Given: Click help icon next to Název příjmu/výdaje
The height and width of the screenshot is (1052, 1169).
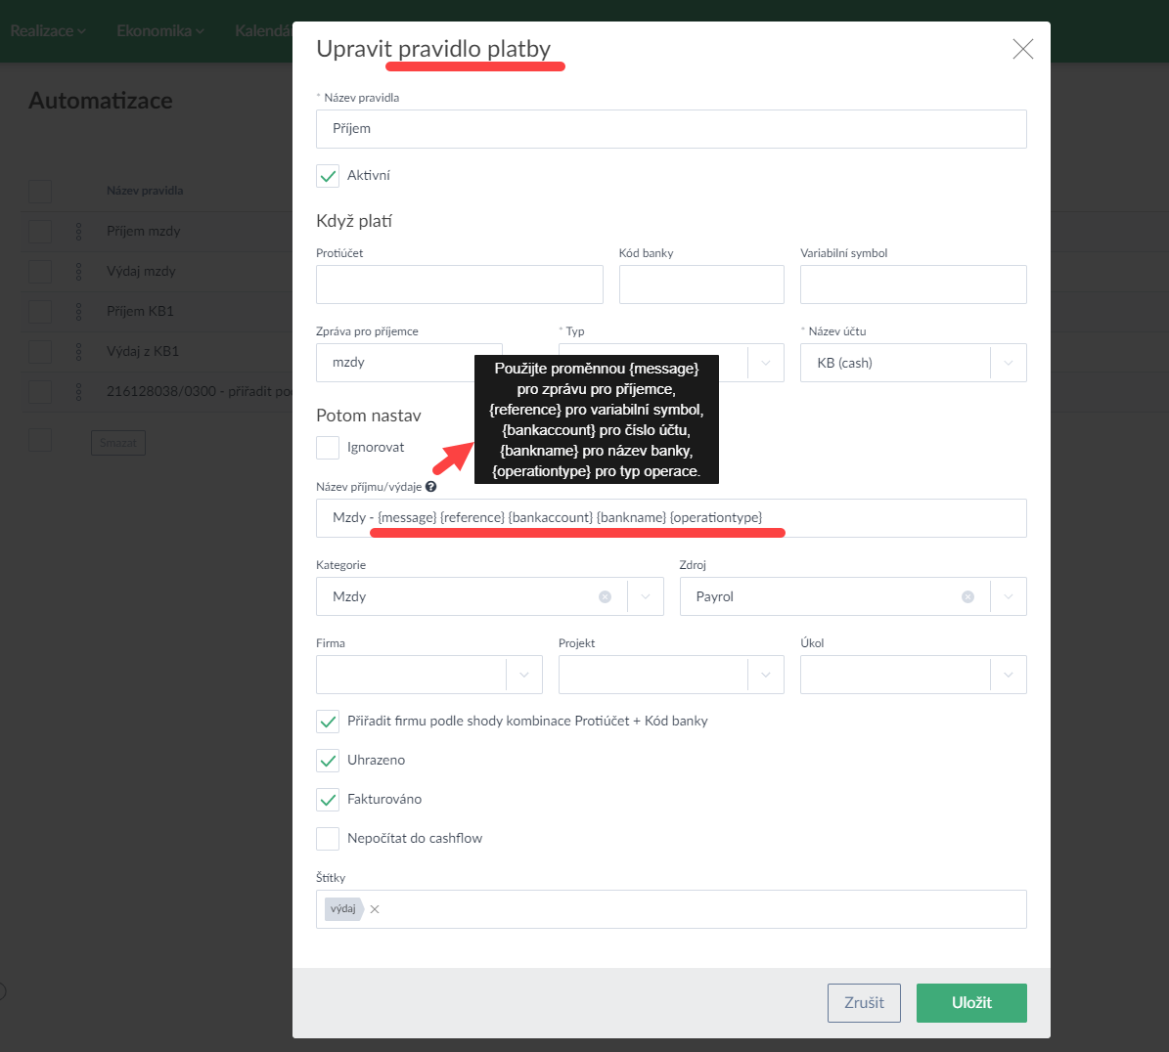Looking at the screenshot, I should 430,487.
